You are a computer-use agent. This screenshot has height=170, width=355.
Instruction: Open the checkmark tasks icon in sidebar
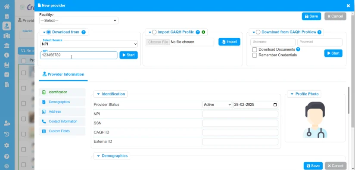coord(6,74)
